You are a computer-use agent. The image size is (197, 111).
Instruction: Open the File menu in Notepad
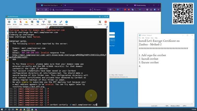click(x=139, y=38)
